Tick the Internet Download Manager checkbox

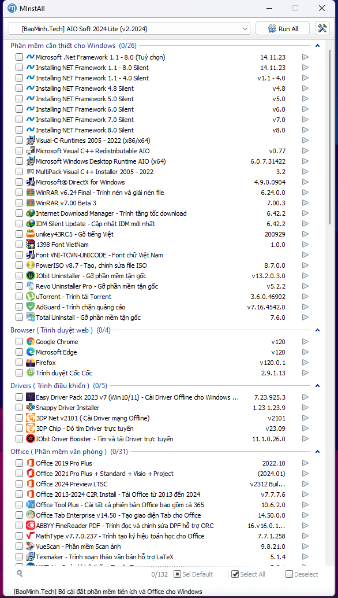pyautogui.click(x=20, y=213)
